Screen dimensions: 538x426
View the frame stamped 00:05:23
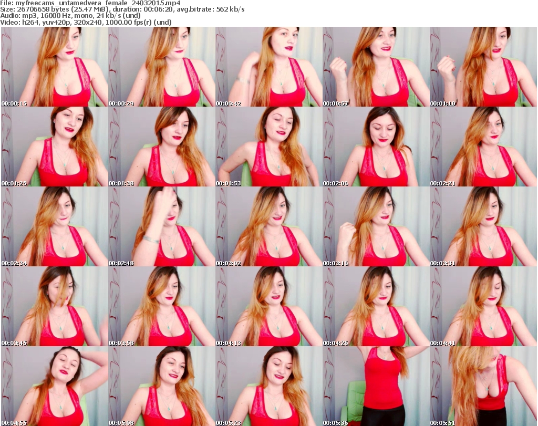click(268, 386)
